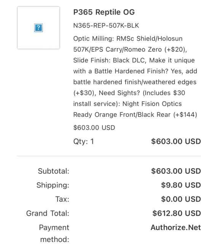
Task: Click the missing image question mark icon
Action: 38,28
